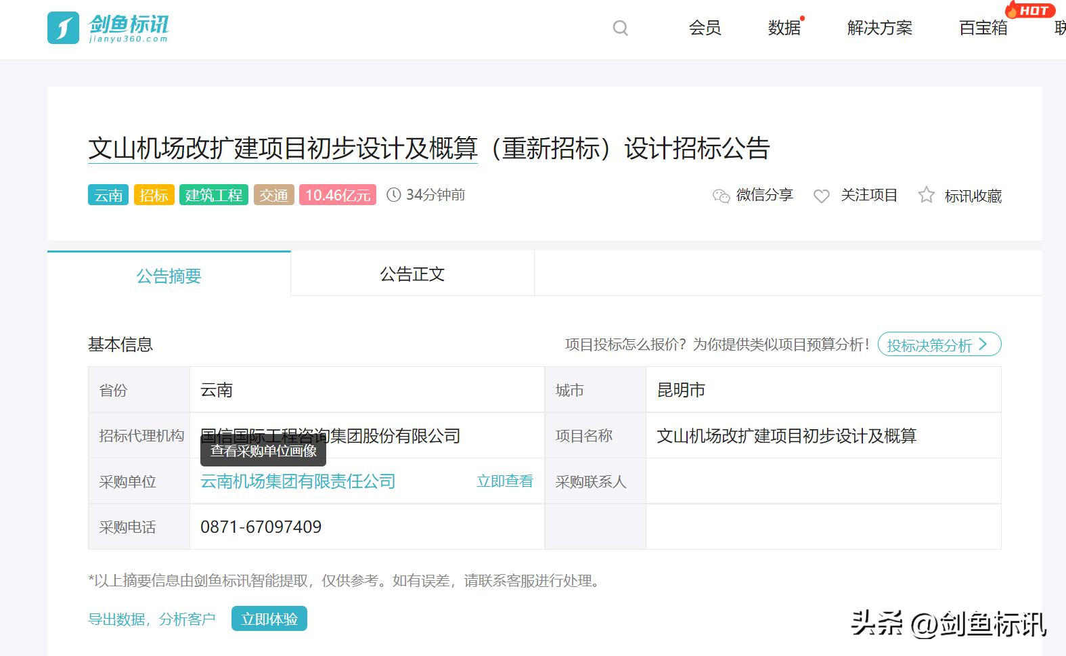The height and width of the screenshot is (656, 1066).
Task: Click the WeChat share icon
Action: coord(721,196)
